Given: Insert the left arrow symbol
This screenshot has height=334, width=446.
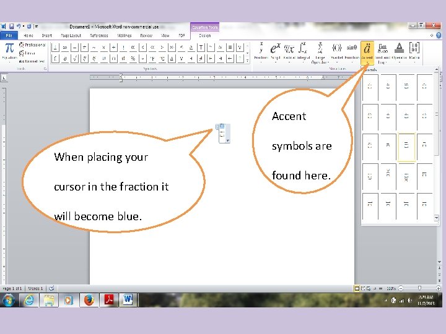Looking at the screenshot, I should point(230,59).
